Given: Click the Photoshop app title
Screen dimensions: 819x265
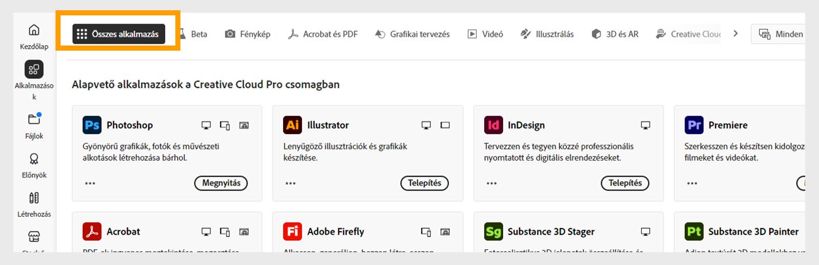Looking at the screenshot, I should 130,125.
